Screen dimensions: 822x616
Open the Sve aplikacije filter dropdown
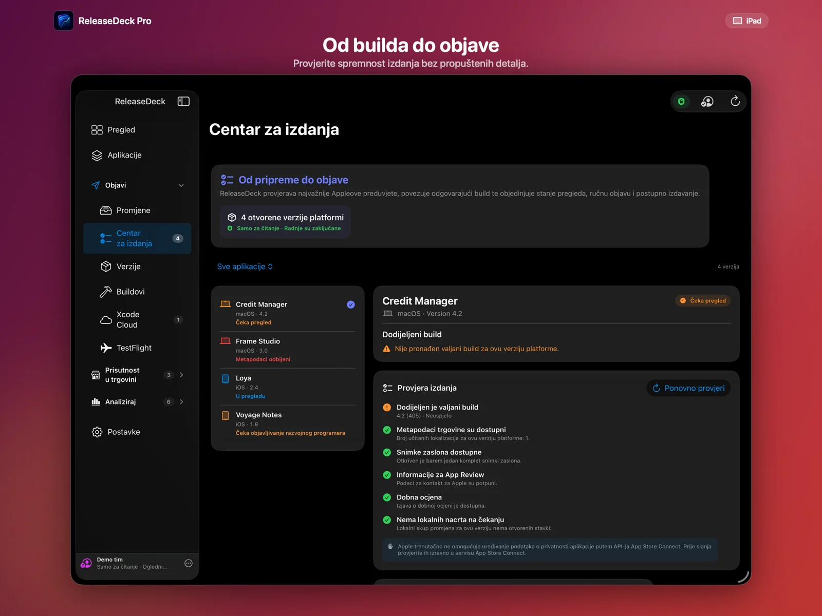(245, 266)
